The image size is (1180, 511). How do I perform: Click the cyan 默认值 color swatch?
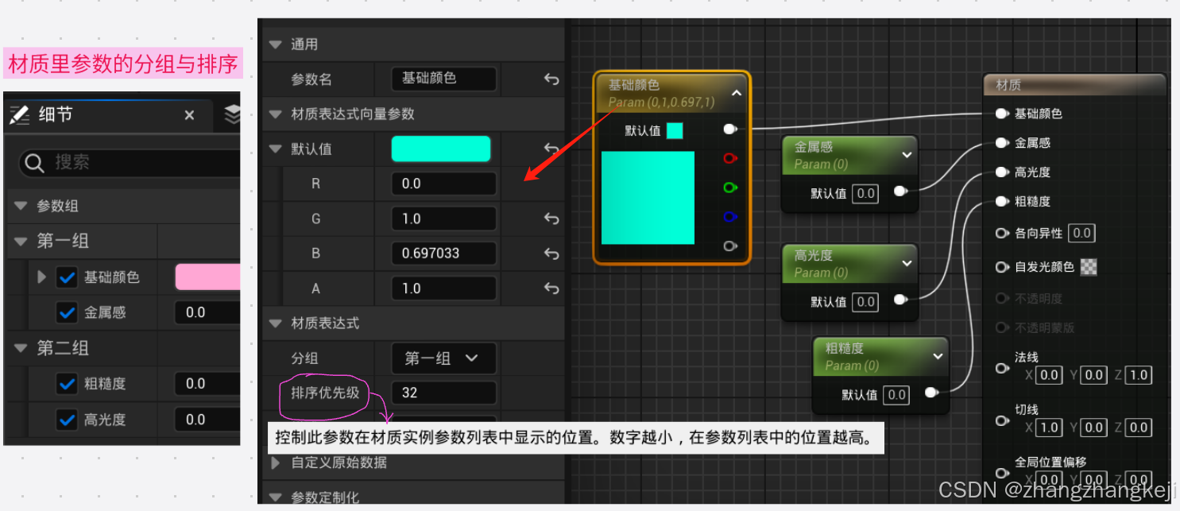coord(441,149)
